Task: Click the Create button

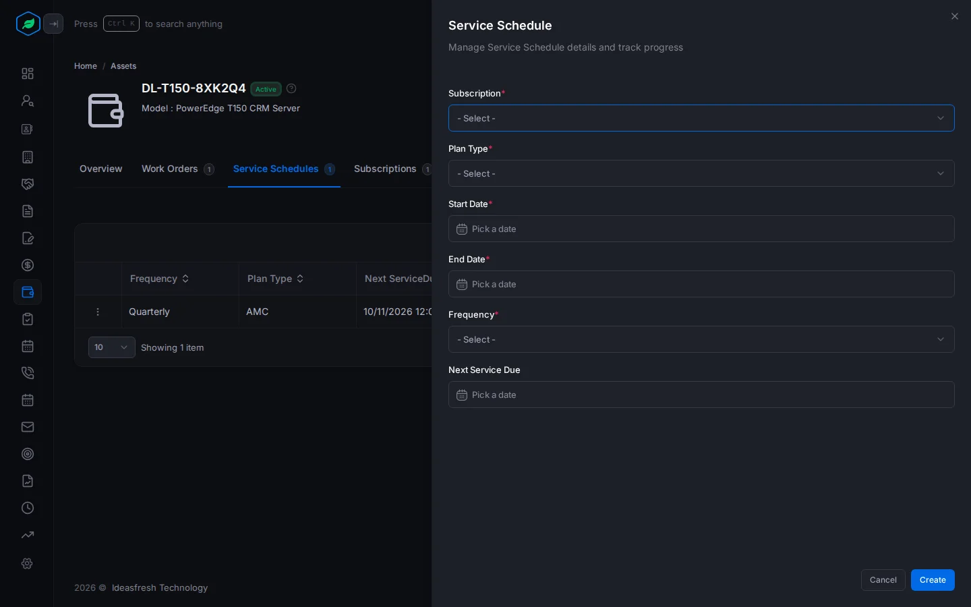Action: click(933, 580)
